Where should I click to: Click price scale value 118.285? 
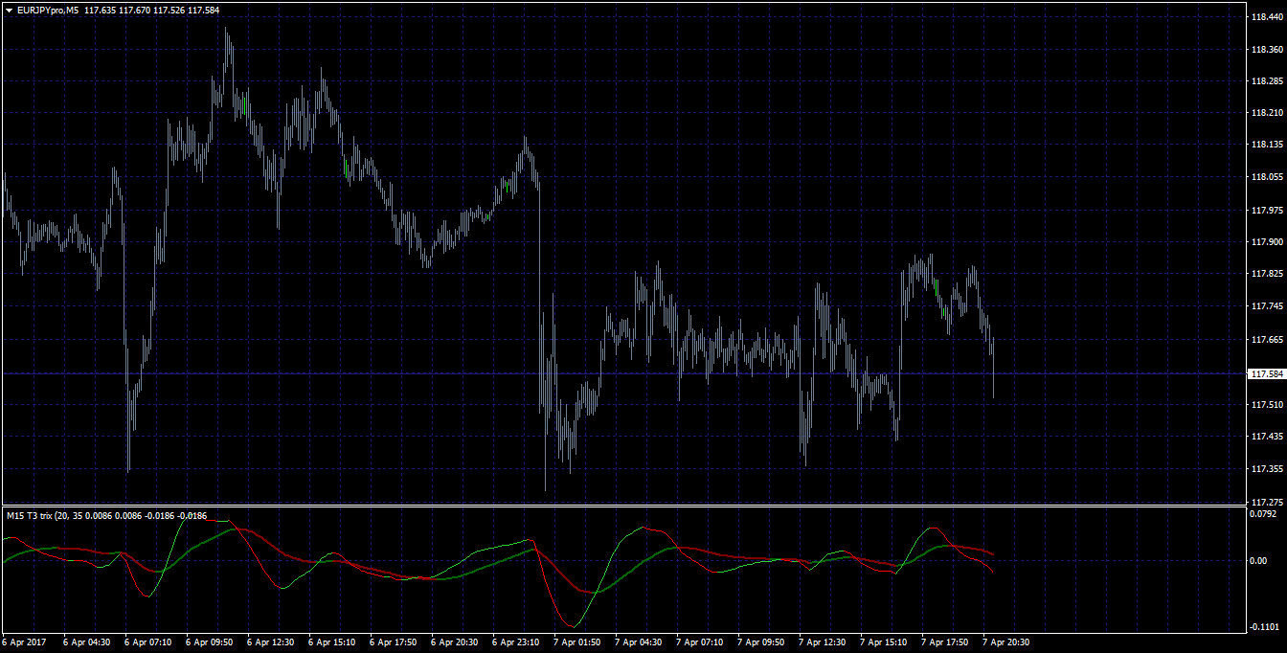[x=1266, y=80]
